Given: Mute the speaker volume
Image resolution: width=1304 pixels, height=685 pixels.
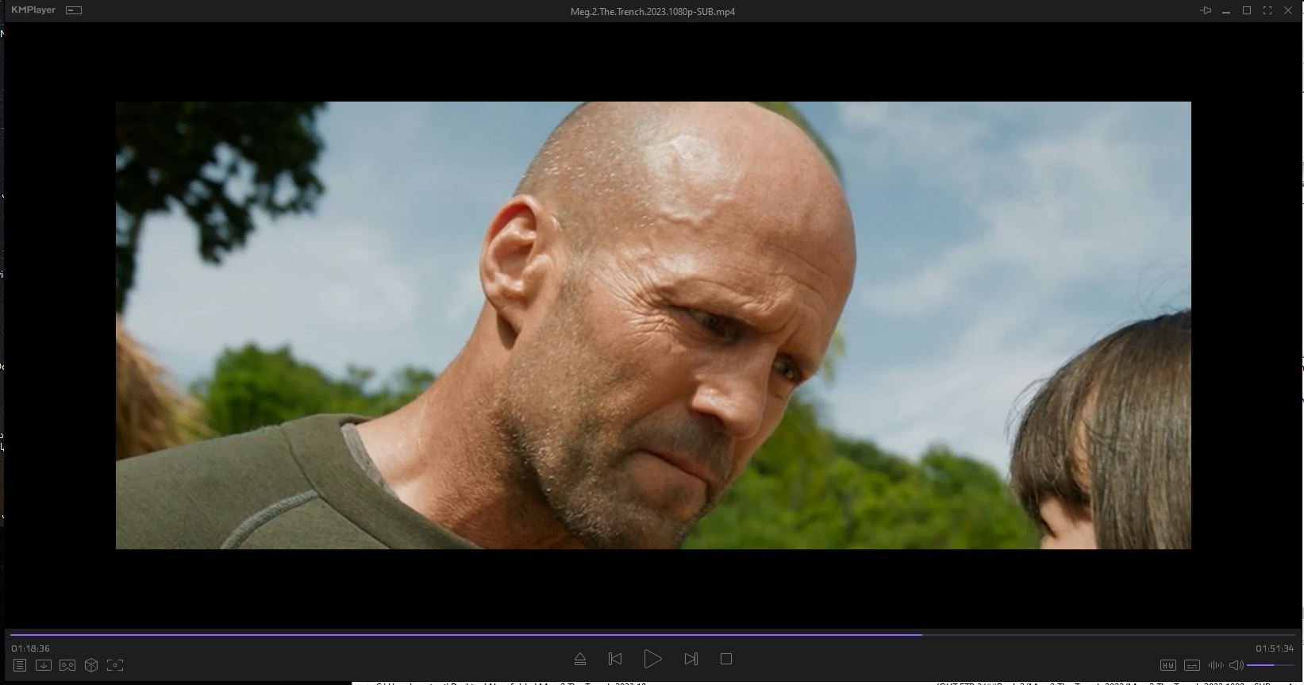Looking at the screenshot, I should (1236, 665).
